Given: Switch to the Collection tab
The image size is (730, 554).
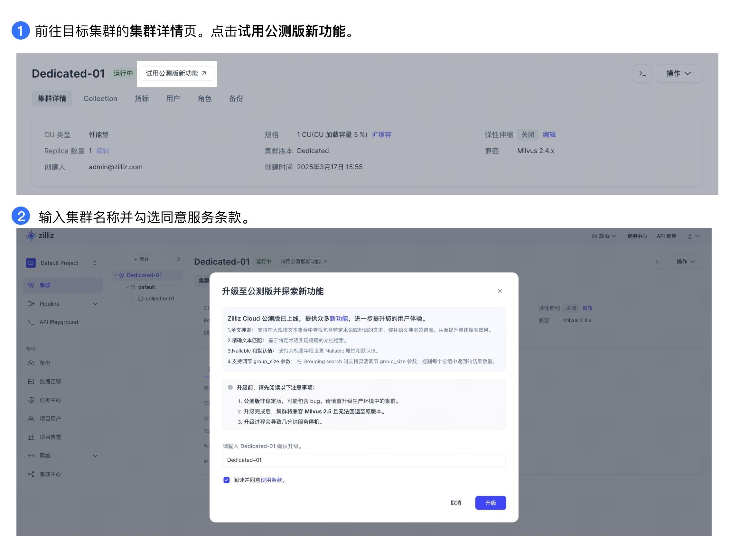Looking at the screenshot, I should click(x=100, y=98).
